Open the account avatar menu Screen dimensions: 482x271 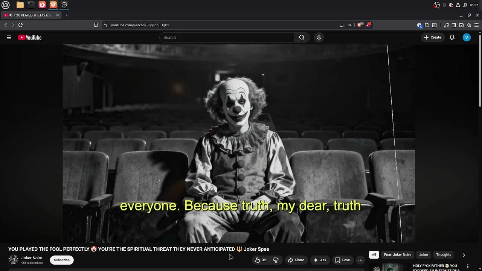(x=467, y=37)
